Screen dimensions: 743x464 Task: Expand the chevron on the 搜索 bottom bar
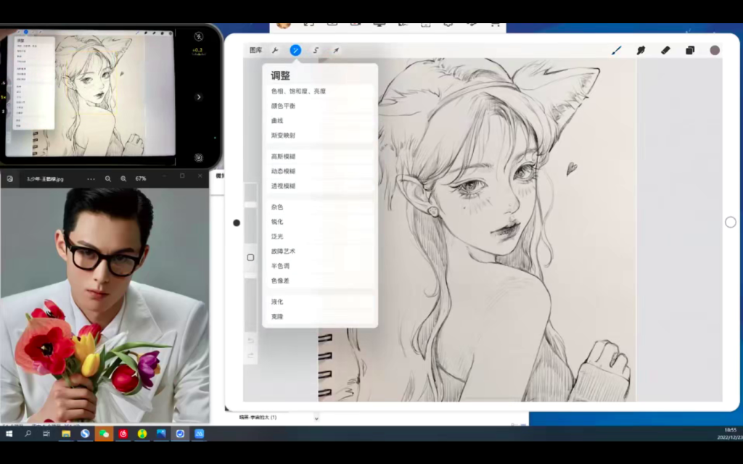pyautogui.click(x=316, y=418)
